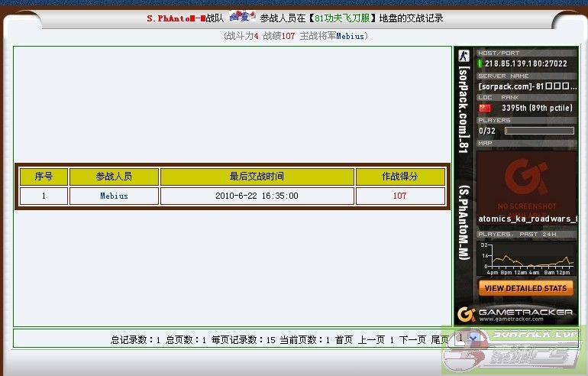The image size is (588, 376).
Task: Open the page number dropdown
Action: click(x=467, y=338)
